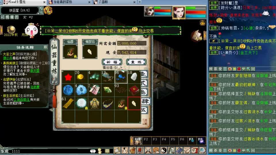Switch to inventory page 贰
The height and width of the screenshot is (155, 276).
pyautogui.click(x=145, y=83)
